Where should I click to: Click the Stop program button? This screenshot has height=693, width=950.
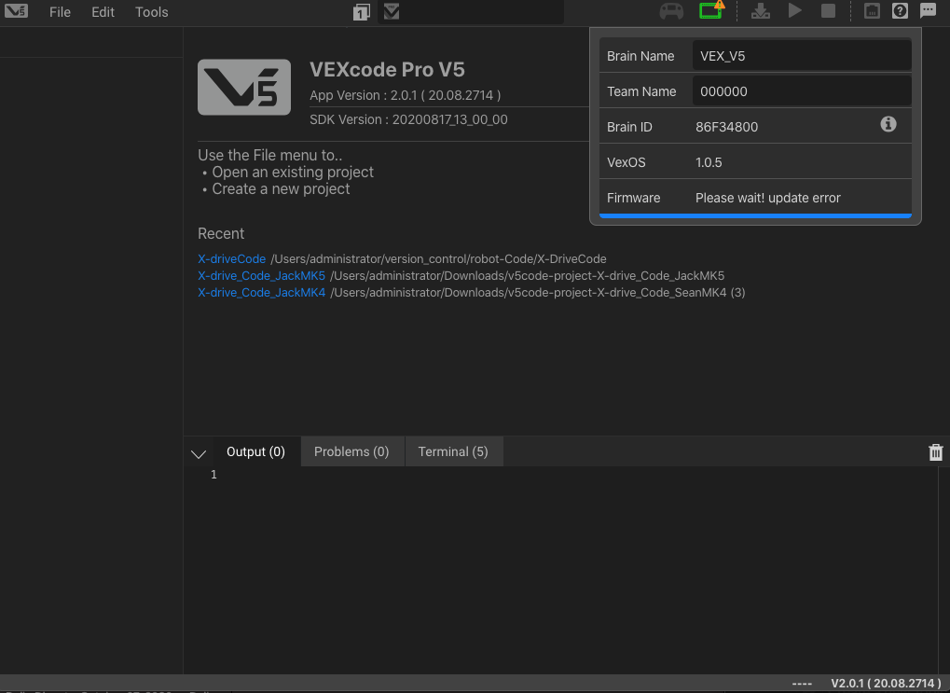[828, 11]
